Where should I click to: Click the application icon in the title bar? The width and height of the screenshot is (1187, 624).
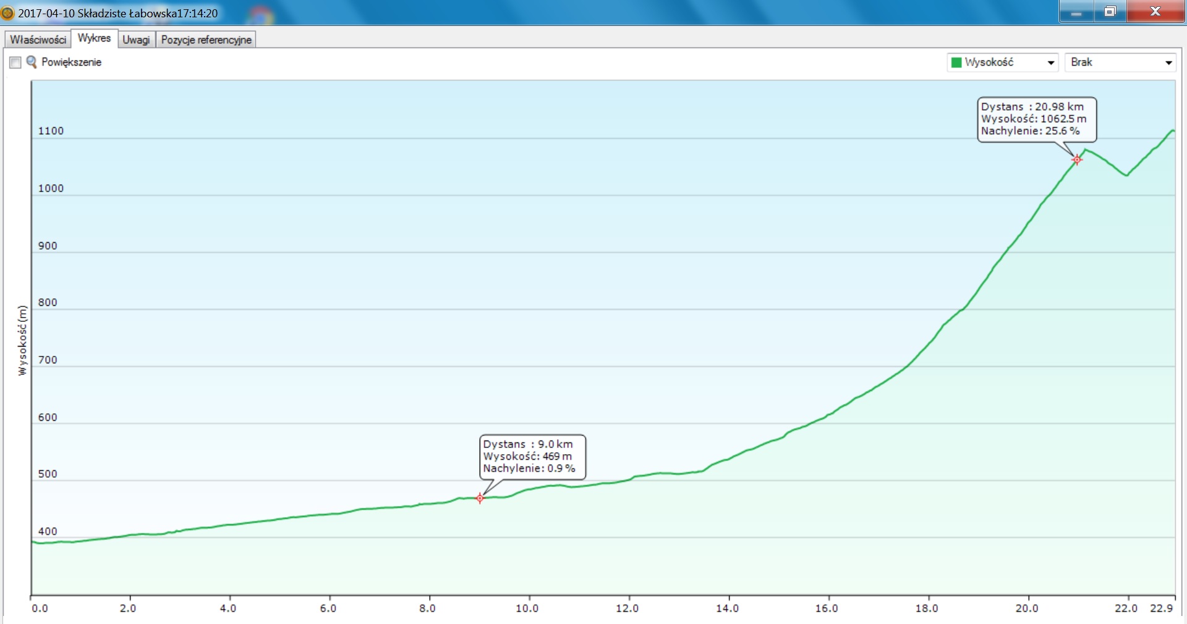tap(7, 13)
